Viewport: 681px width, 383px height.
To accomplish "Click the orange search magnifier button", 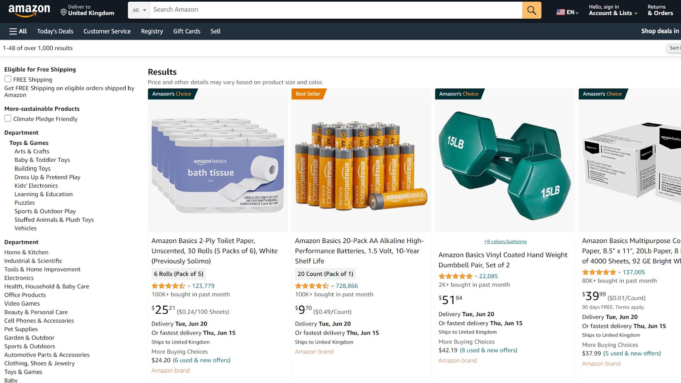I will point(532,10).
